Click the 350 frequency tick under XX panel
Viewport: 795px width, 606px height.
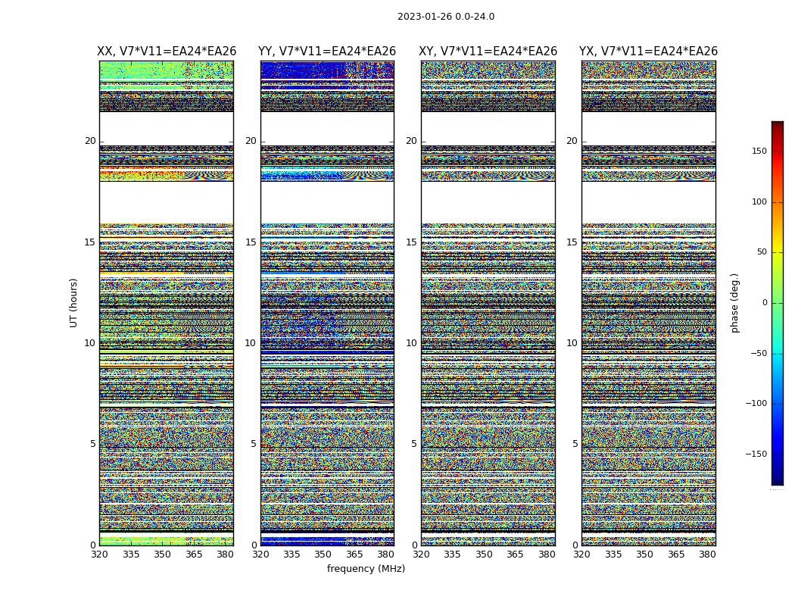162,554
